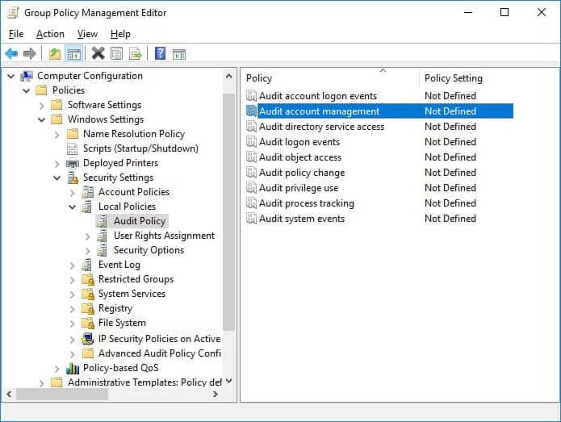
Task: Select Audit Policy in the tree
Action: [140, 221]
